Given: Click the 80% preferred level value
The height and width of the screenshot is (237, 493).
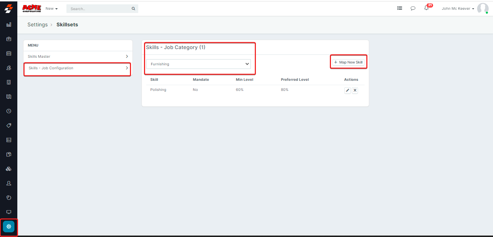Looking at the screenshot, I should tap(284, 90).
